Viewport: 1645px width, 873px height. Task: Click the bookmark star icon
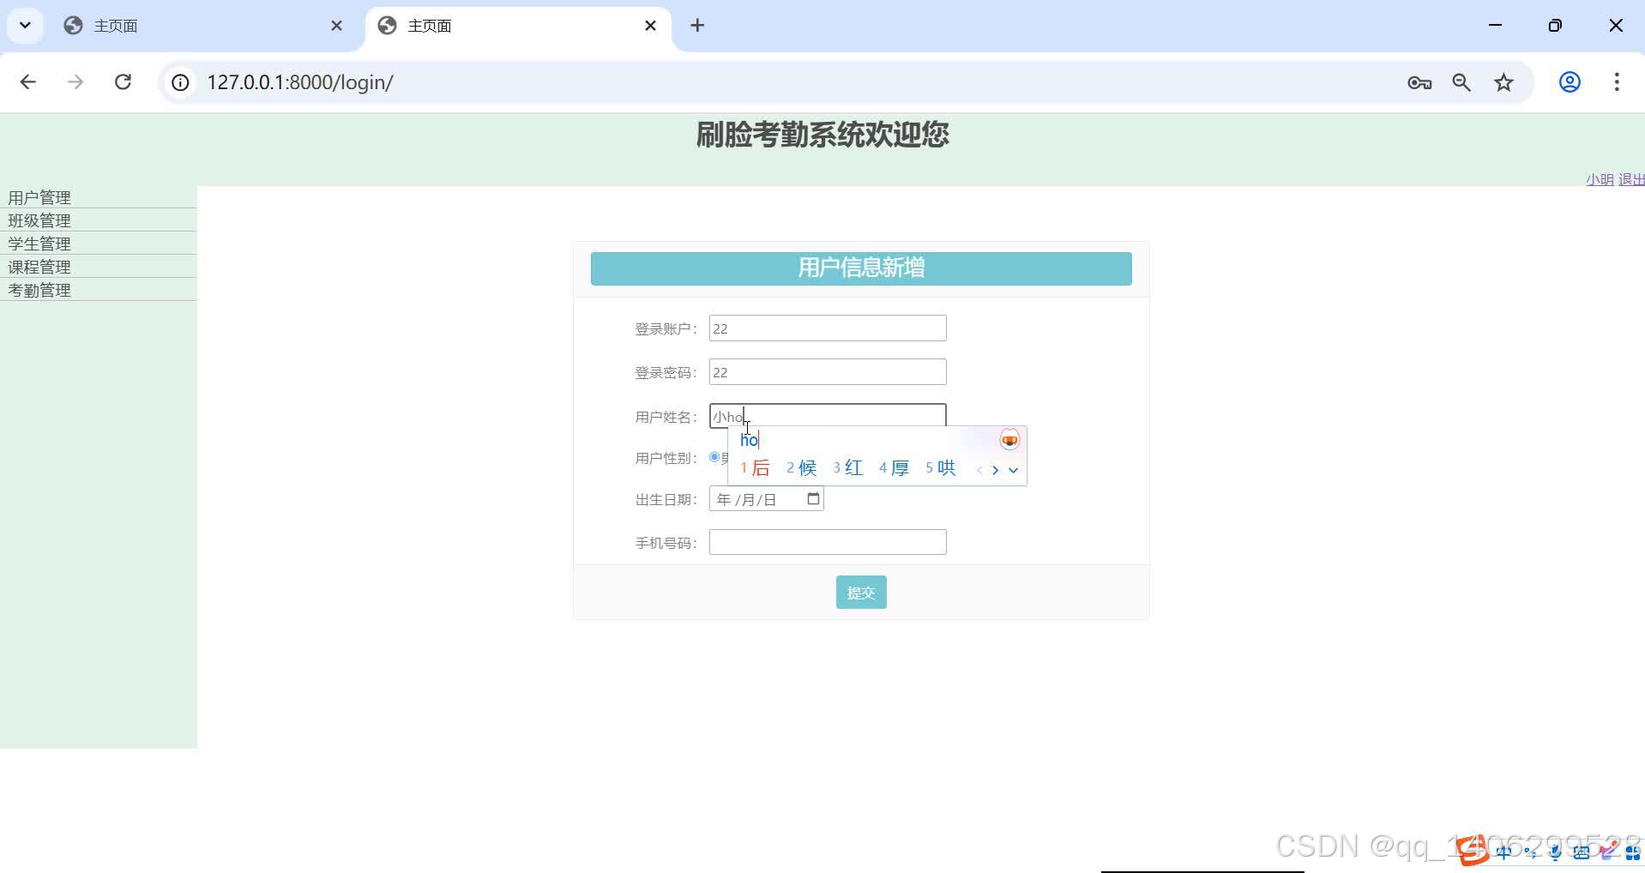pos(1503,82)
